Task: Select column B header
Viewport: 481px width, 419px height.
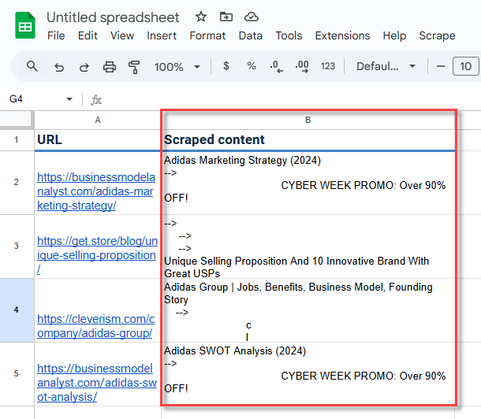Action: 308,120
